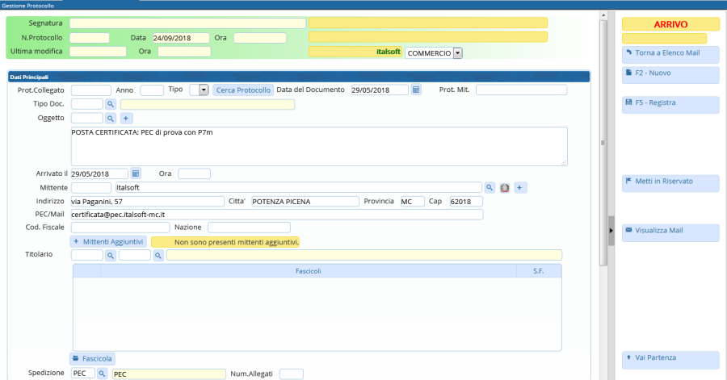Image resolution: width=727 pixels, height=380 pixels.
Task: Click the Cerca Protocollo button
Action: coord(243,90)
